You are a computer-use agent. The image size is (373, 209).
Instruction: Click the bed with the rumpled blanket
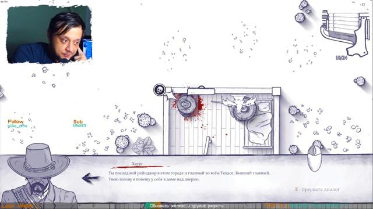pos(259,124)
